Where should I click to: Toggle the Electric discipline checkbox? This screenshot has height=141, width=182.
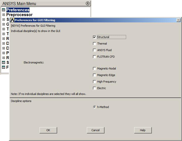point(95,88)
